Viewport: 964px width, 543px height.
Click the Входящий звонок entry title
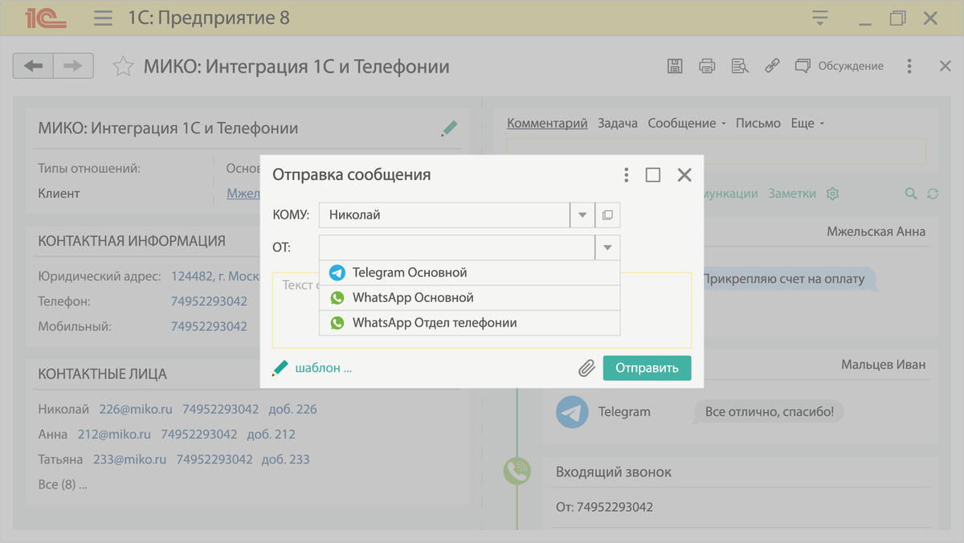click(x=614, y=472)
